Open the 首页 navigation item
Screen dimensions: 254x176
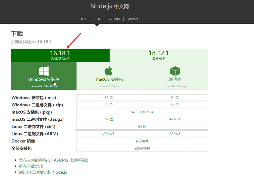pyautogui.click(x=84, y=19)
